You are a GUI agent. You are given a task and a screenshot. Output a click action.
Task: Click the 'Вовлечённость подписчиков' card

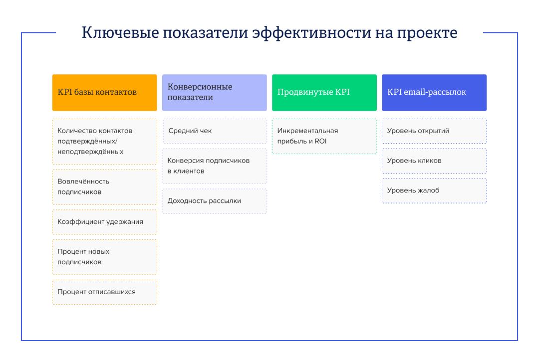pyautogui.click(x=104, y=187)
